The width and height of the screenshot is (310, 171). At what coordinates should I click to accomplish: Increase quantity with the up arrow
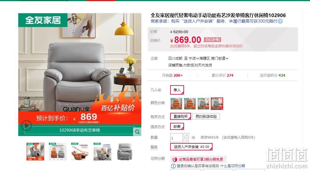coord(186,135)
